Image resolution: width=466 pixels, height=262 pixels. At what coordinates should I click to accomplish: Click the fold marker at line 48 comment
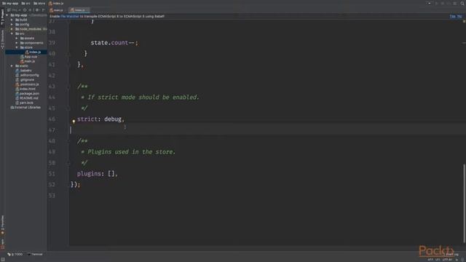[68, 141]
